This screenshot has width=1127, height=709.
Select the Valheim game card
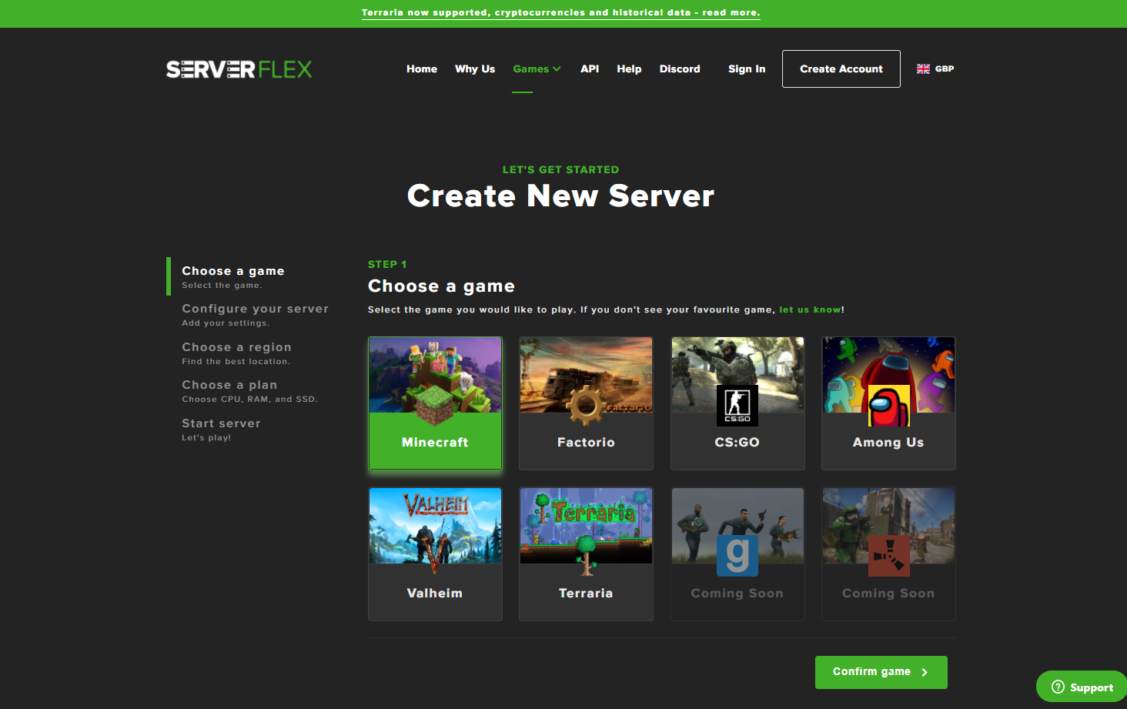click(435, 553)
